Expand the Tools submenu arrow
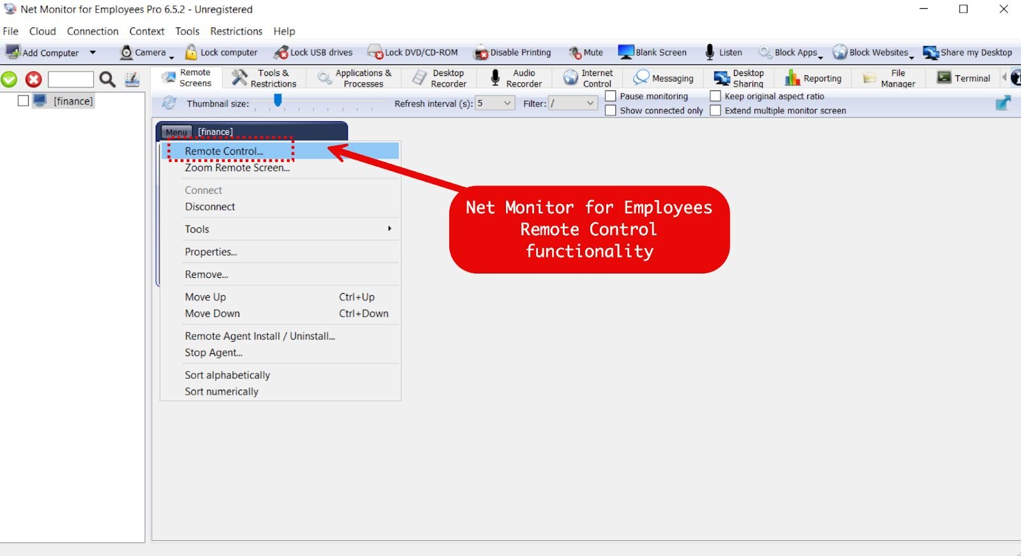The height and width of the screenshot is (556, 1021). (389, 229)
